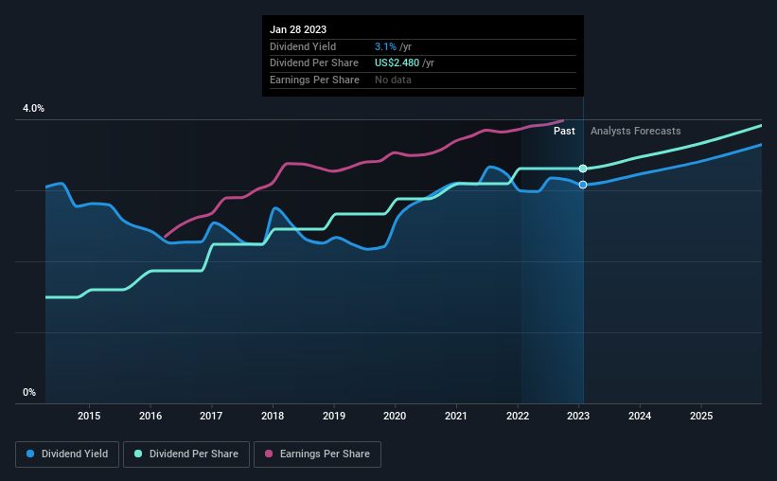
Task: Click the 2020 x-axis label
Action: 395,416
